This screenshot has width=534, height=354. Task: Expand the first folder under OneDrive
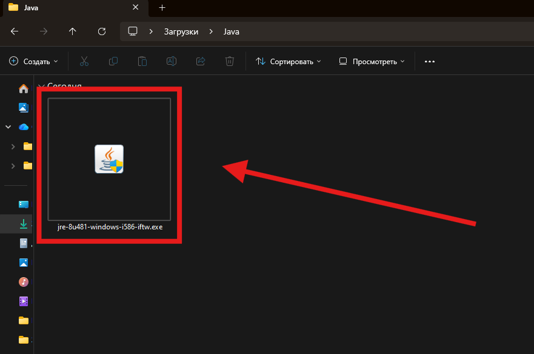[13, 146]
